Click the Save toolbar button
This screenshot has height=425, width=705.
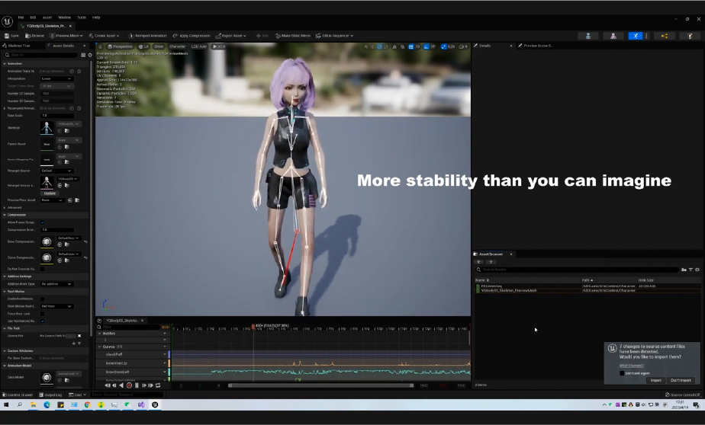(11, 36)
